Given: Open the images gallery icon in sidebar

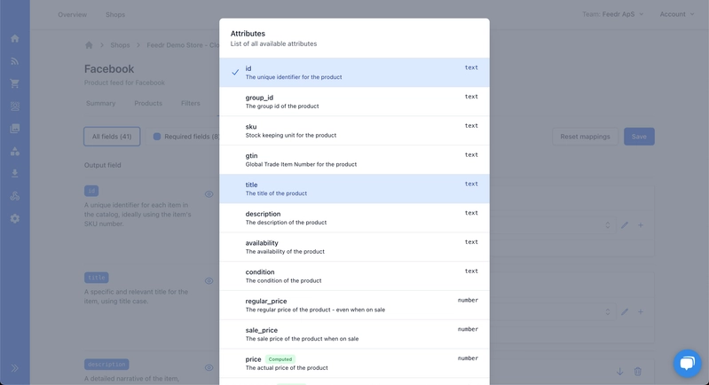Looking at the screenshot, I should point(15,129).
